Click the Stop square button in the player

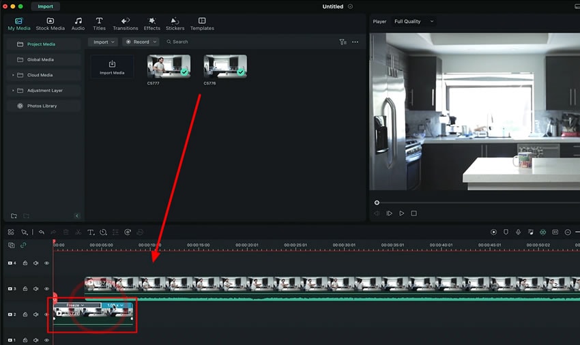click(414, 213)
